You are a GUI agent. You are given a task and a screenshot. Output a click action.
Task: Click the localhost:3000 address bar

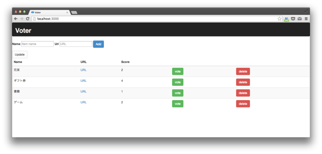[x=157, y=19]
